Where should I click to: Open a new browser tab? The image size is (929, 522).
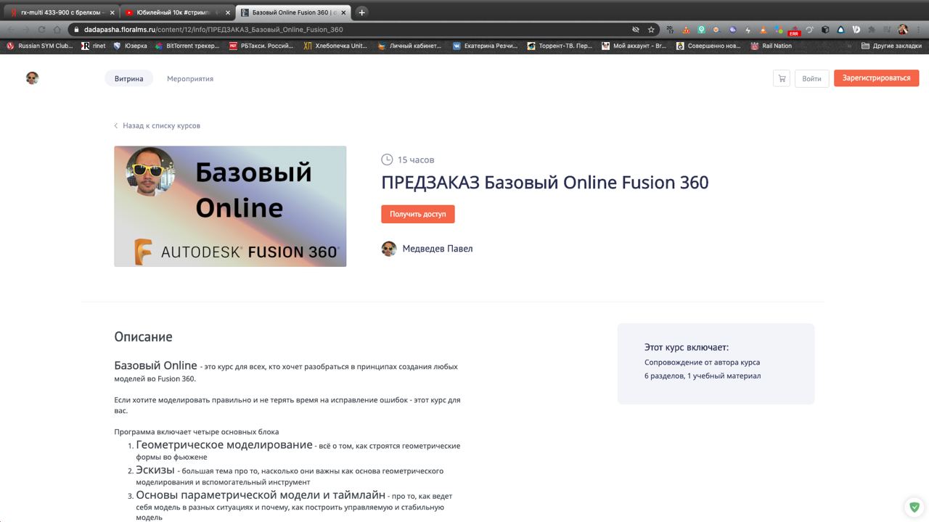tap(361, 12)
